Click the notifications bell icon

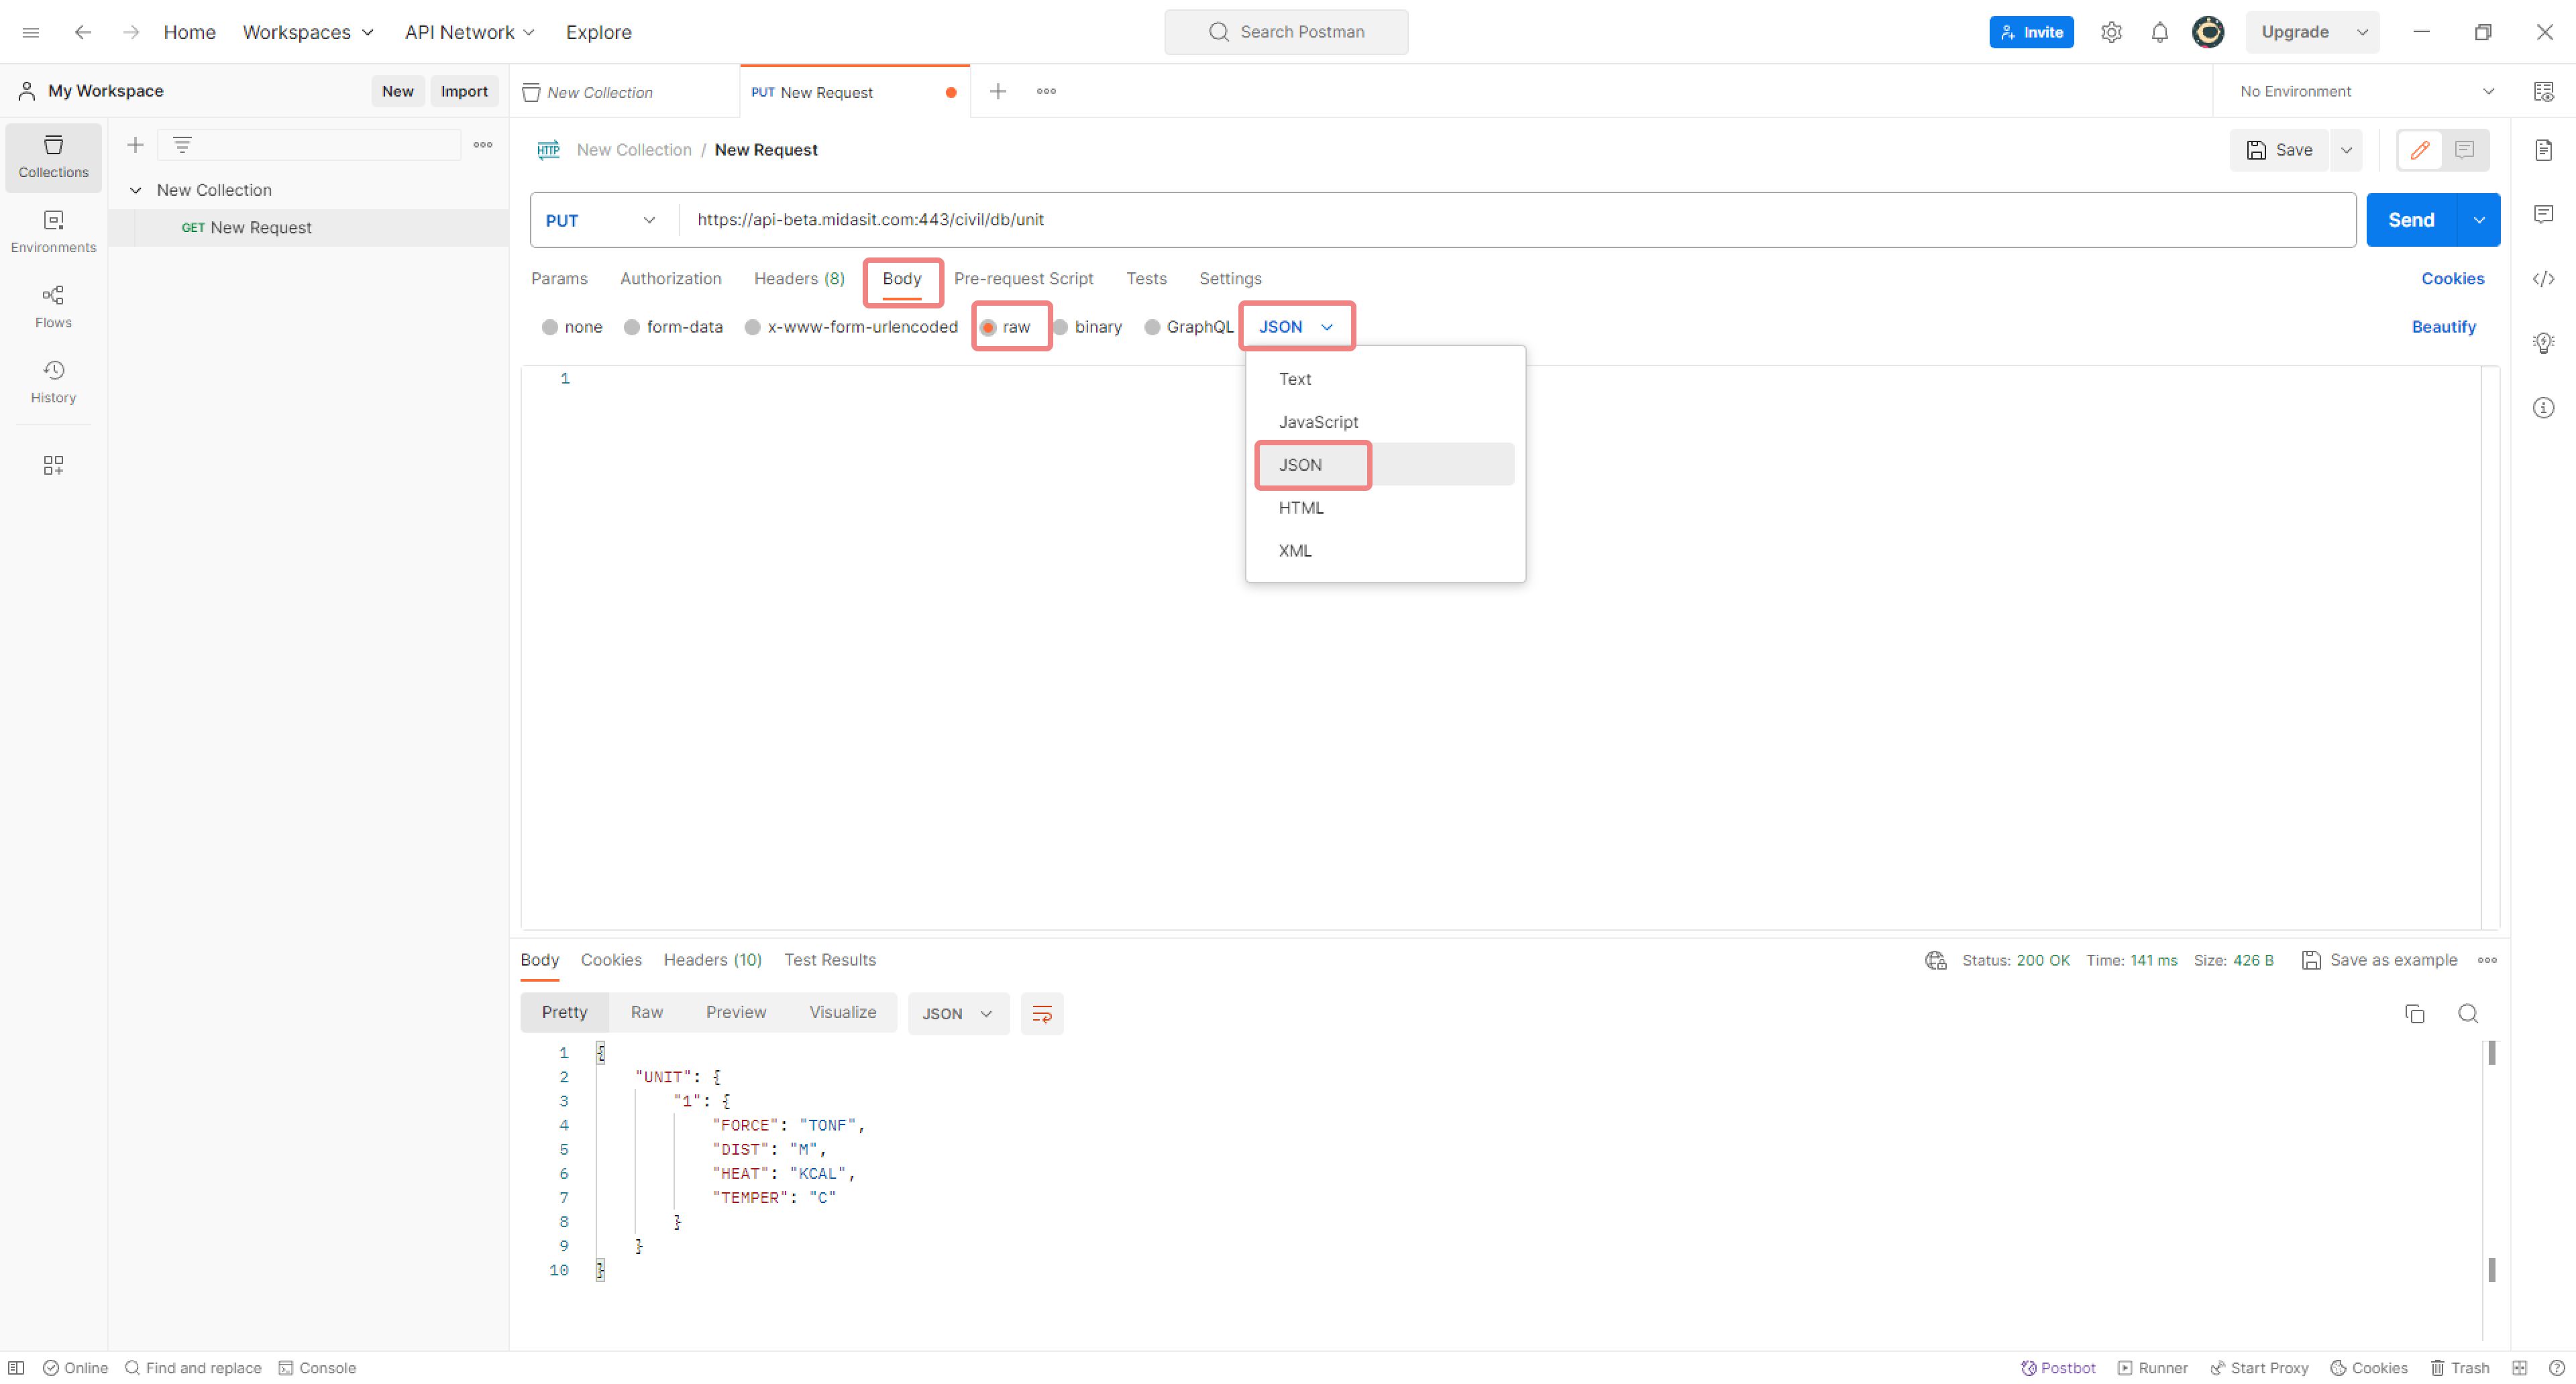pyautogui.click(x=2159, y=32)
